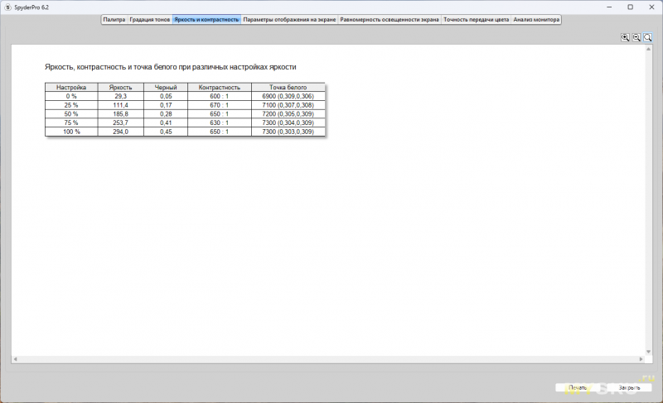Image resolution: width=663 pixels, height=403 pixels.
Task: Click the horizontal scrollbar left arrow
Action: coord(15,360)
